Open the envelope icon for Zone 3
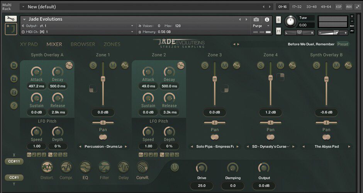This screenshot has width=363, height=193. click(x=236, y=65)
